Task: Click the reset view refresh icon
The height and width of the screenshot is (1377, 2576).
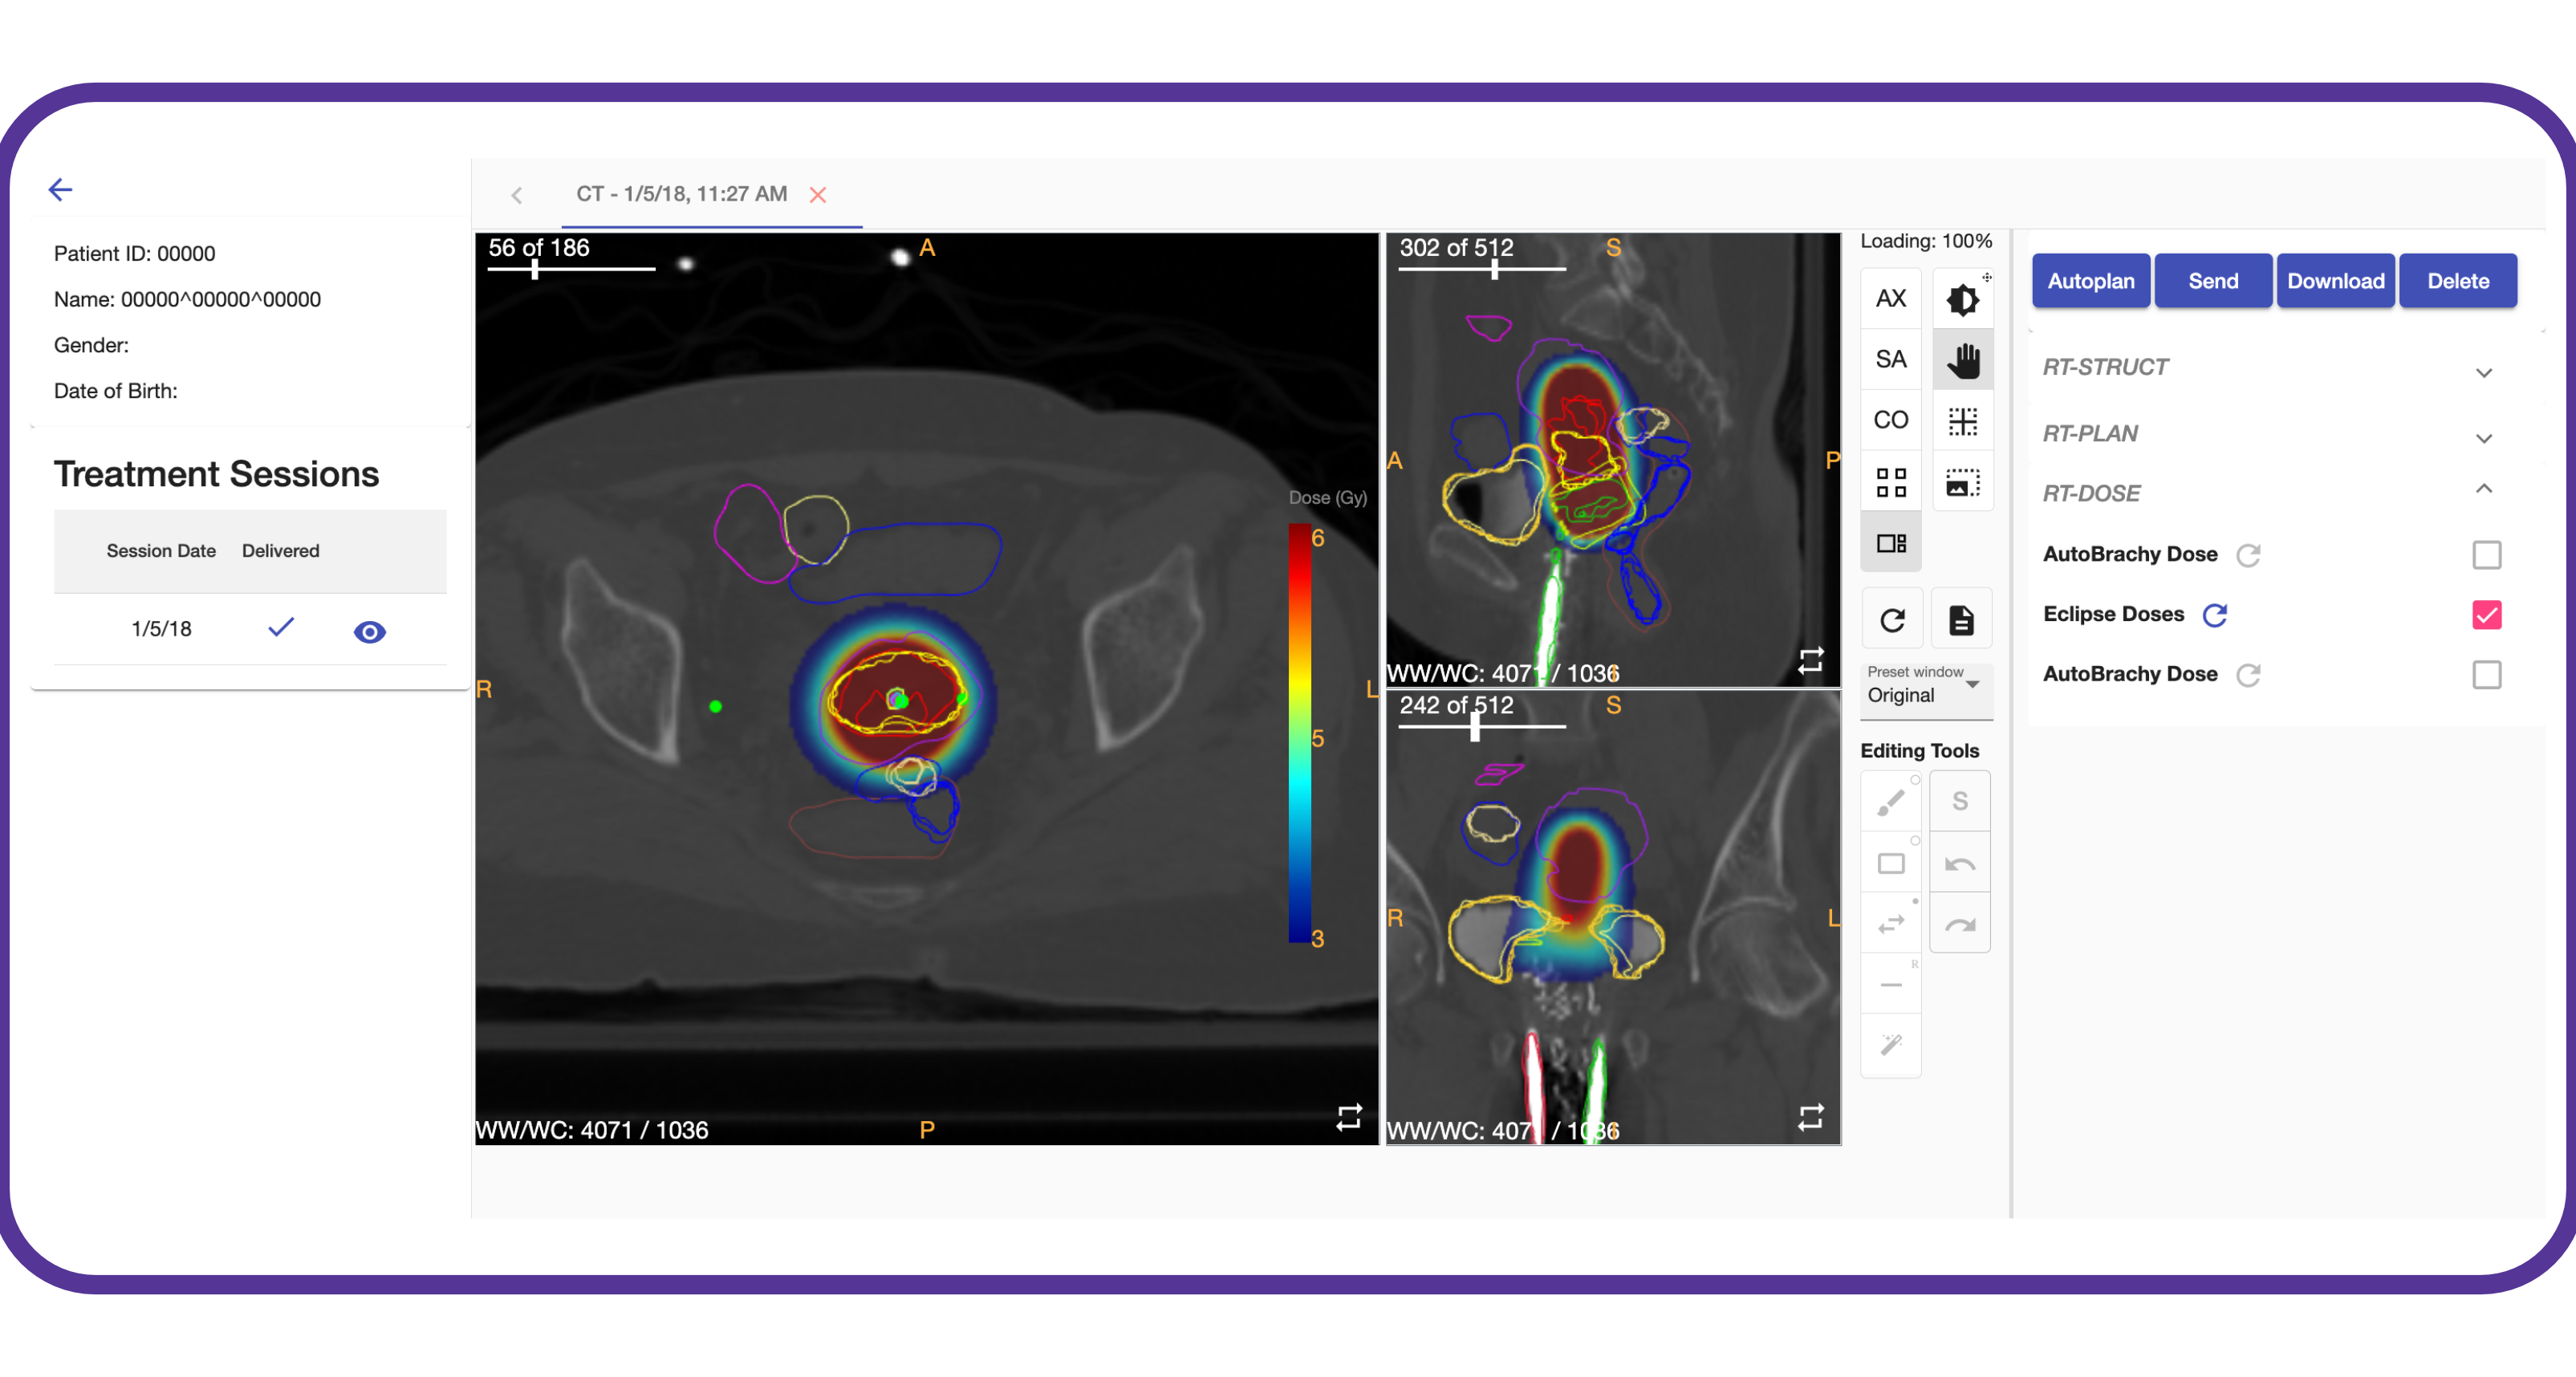Action: [x=1892, y=621]
